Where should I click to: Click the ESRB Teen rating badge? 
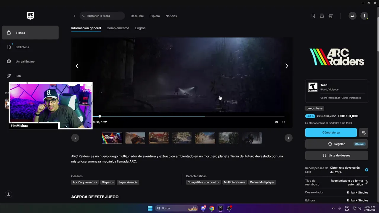313,87
